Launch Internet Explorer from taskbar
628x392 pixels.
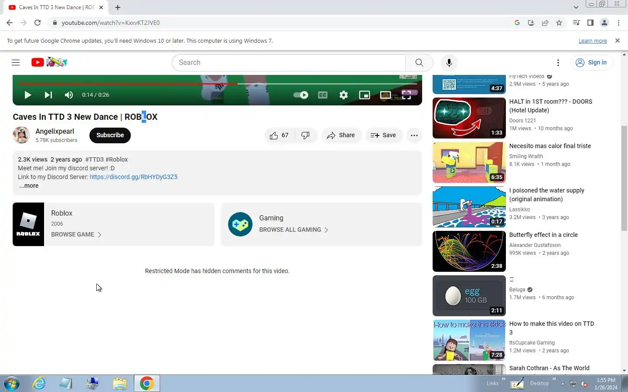click(39, 384)
